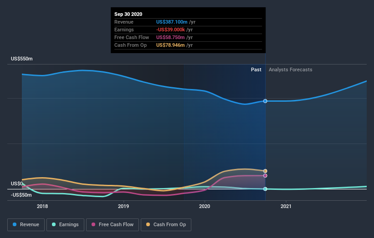The image size is (374, 238).
Task: Toggle the Revenue legend button
Action: (26, 225)
